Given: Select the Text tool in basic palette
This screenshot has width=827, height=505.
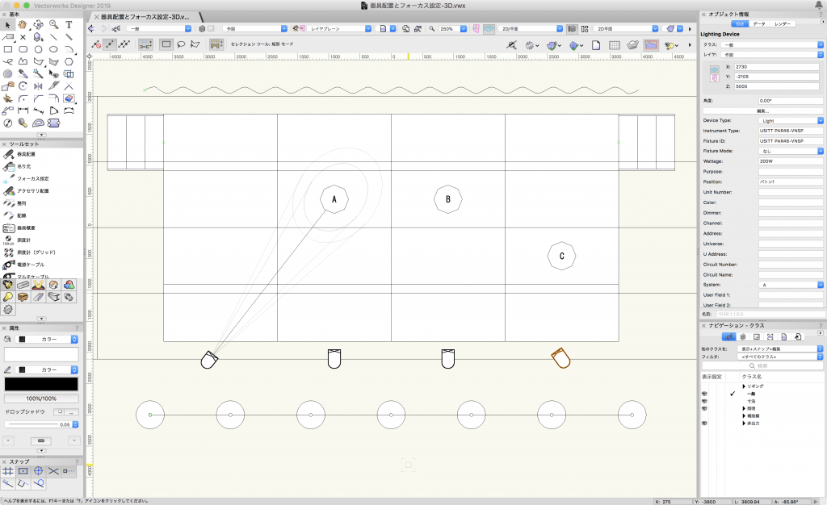Looking at the screenshot, I should point(69,25).
